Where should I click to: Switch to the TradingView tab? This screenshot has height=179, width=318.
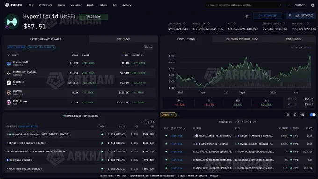coord(294,39)
